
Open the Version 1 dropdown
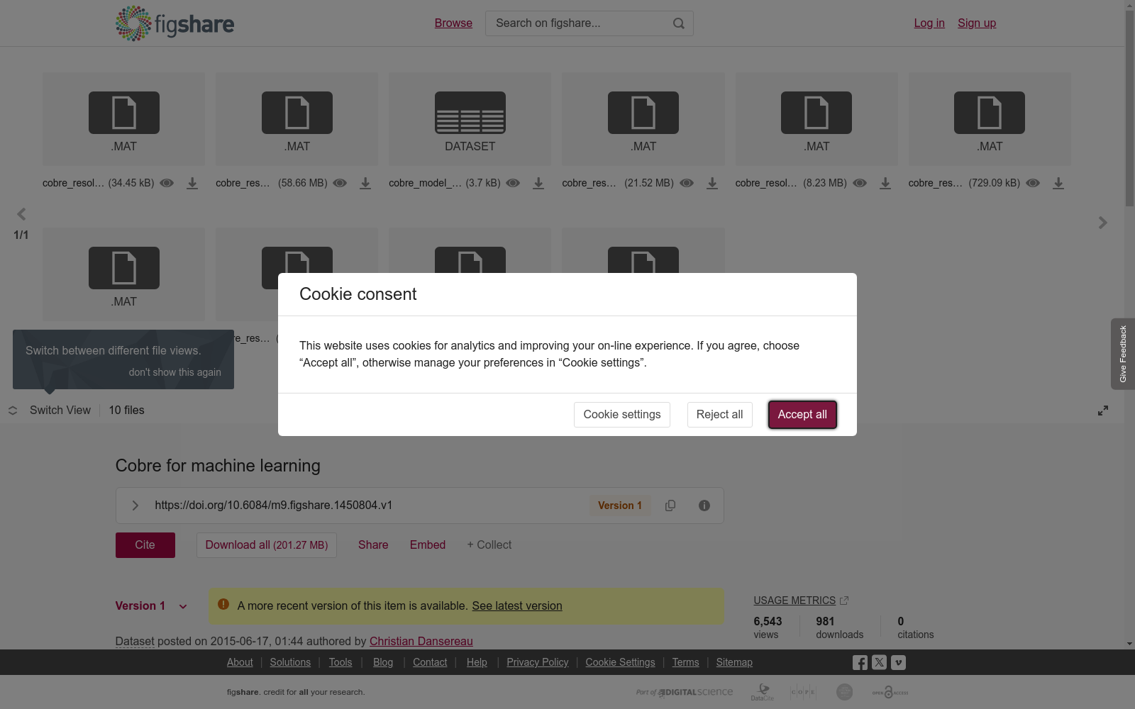coord(151,606)
